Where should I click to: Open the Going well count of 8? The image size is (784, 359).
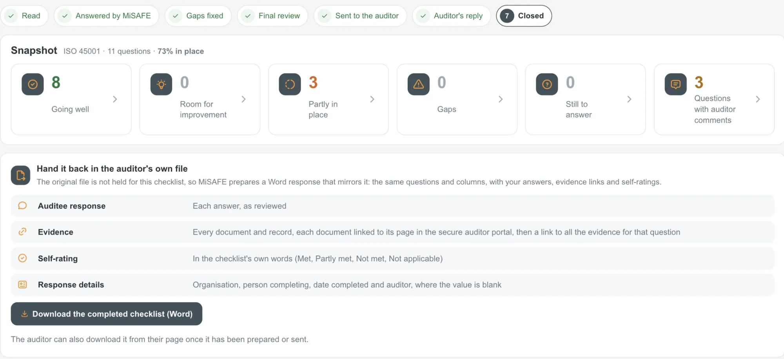[56, 82]
